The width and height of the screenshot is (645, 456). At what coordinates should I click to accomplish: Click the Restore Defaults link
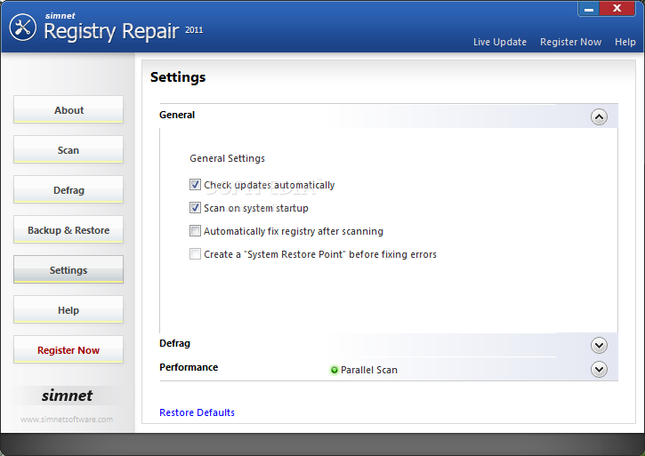click(197, 412)
